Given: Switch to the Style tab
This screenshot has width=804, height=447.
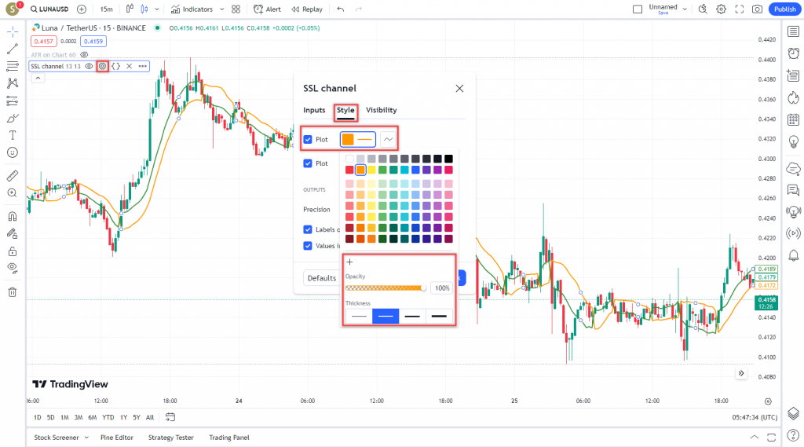Looking at the screenshot, I should (345, 110).
